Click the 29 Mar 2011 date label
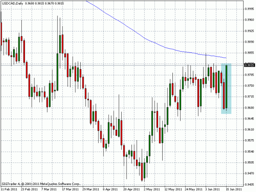Screen dimensions: 256x192 point(91,190)
